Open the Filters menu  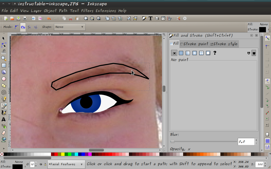(x=87, y=11)
